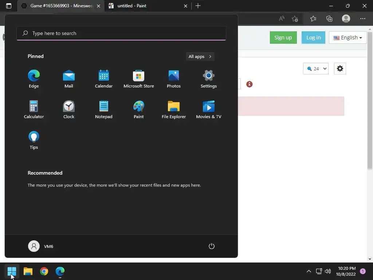373x280 pixels.
Task: Launch the Mail app
Action: click(x=69, y=79)
